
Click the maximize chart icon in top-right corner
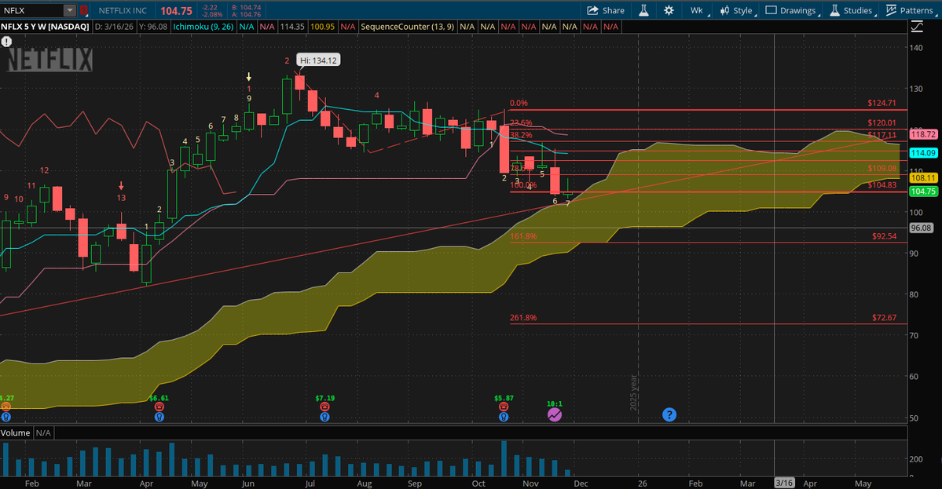pos(916,26)
